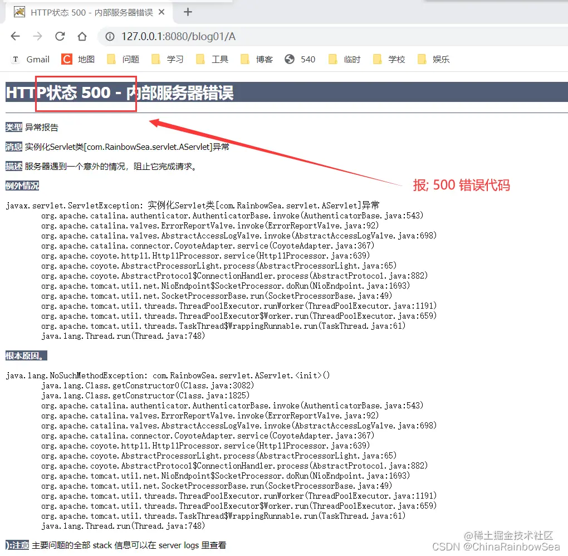Click the browser back arrow
The height and width of the screenshot is (556, 568).
[x=15, y=36]
